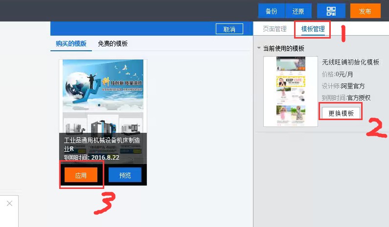This screenshot has width=389, height=227.
Task: Select the 购买的模版 tab
Action: click(x=71, y=43)
